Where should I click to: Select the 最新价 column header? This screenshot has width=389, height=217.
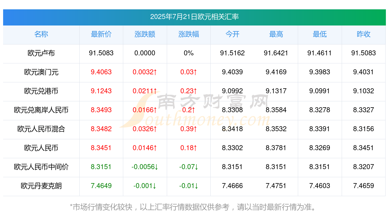click(101, 34)
